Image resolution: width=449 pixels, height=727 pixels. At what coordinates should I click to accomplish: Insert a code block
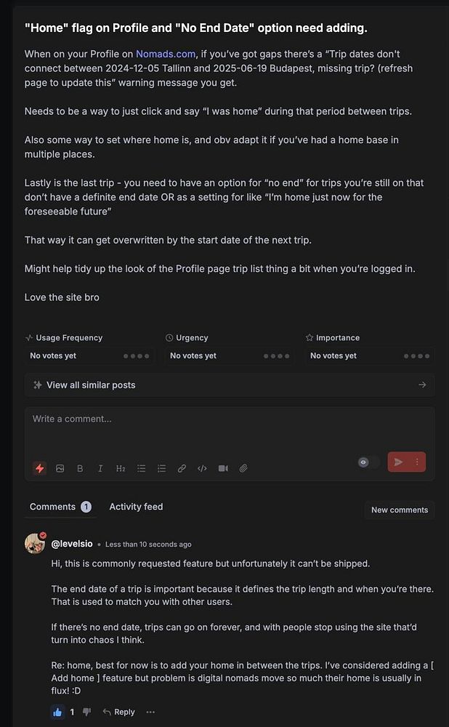(x=203, y=468)
